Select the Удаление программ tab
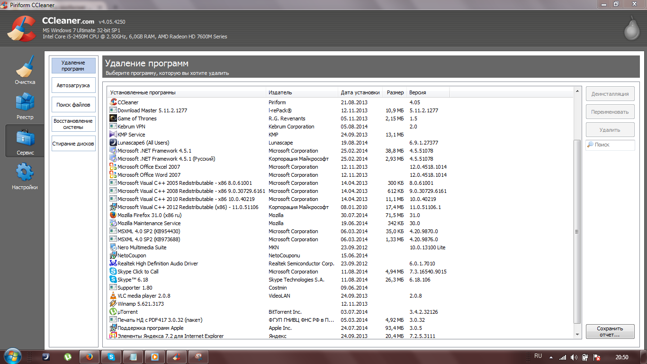Viewport: 647px width, 364px height. [x=73, y=66]
